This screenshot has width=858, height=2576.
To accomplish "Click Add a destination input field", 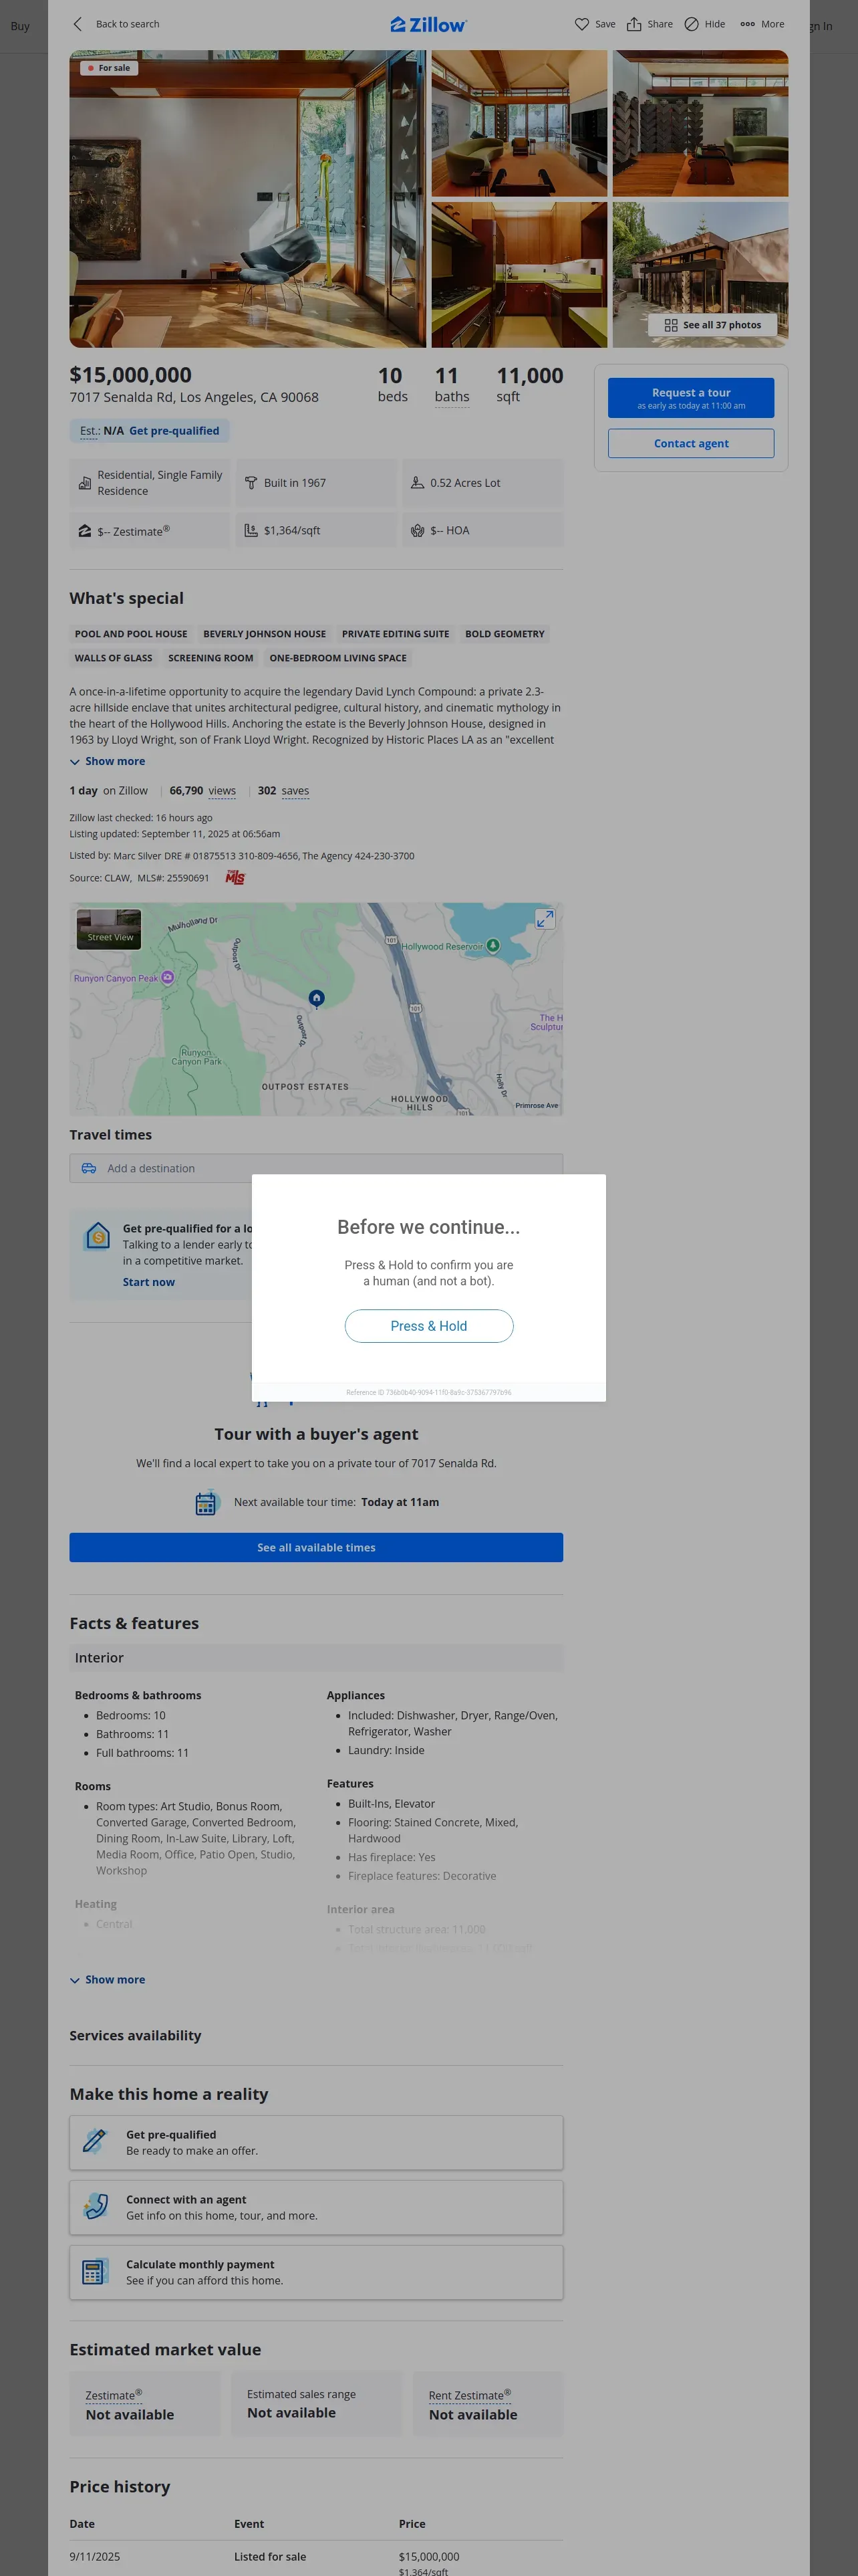I will [315, 1168].
